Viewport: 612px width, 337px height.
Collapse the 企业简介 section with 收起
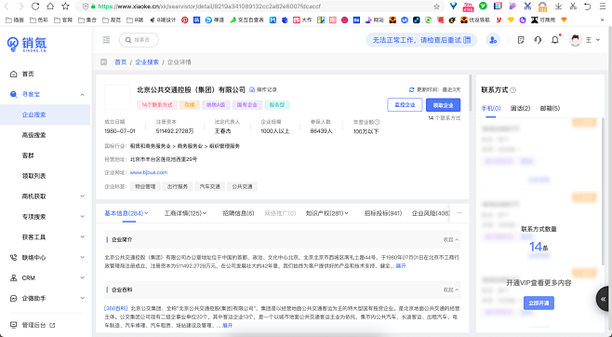tap(451, 240)
